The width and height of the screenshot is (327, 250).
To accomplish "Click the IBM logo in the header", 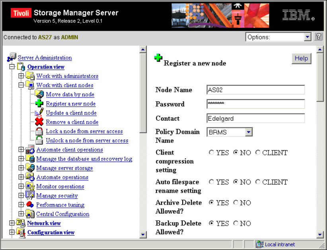I will (x=298, y=15).
